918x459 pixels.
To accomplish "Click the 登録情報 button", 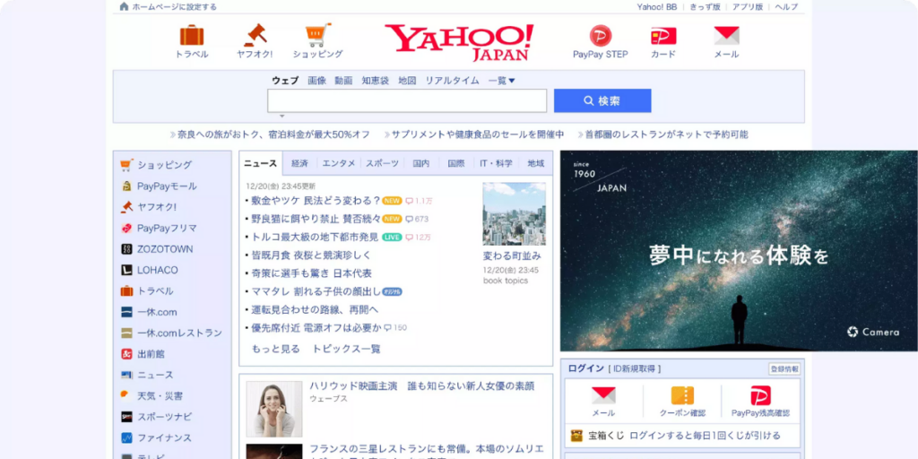I will coord(784,368).
